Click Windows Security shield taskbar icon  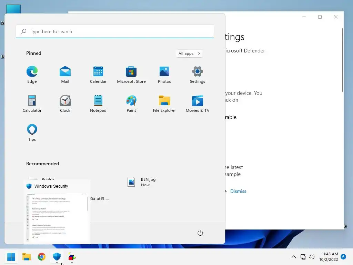57,257
